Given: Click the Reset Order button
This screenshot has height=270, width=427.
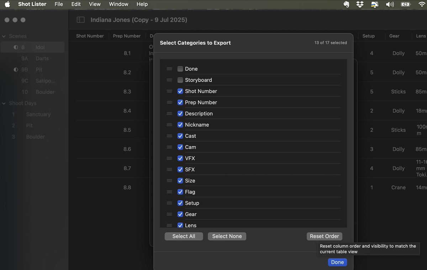Looking at the screenshot, I should (325, 236).
